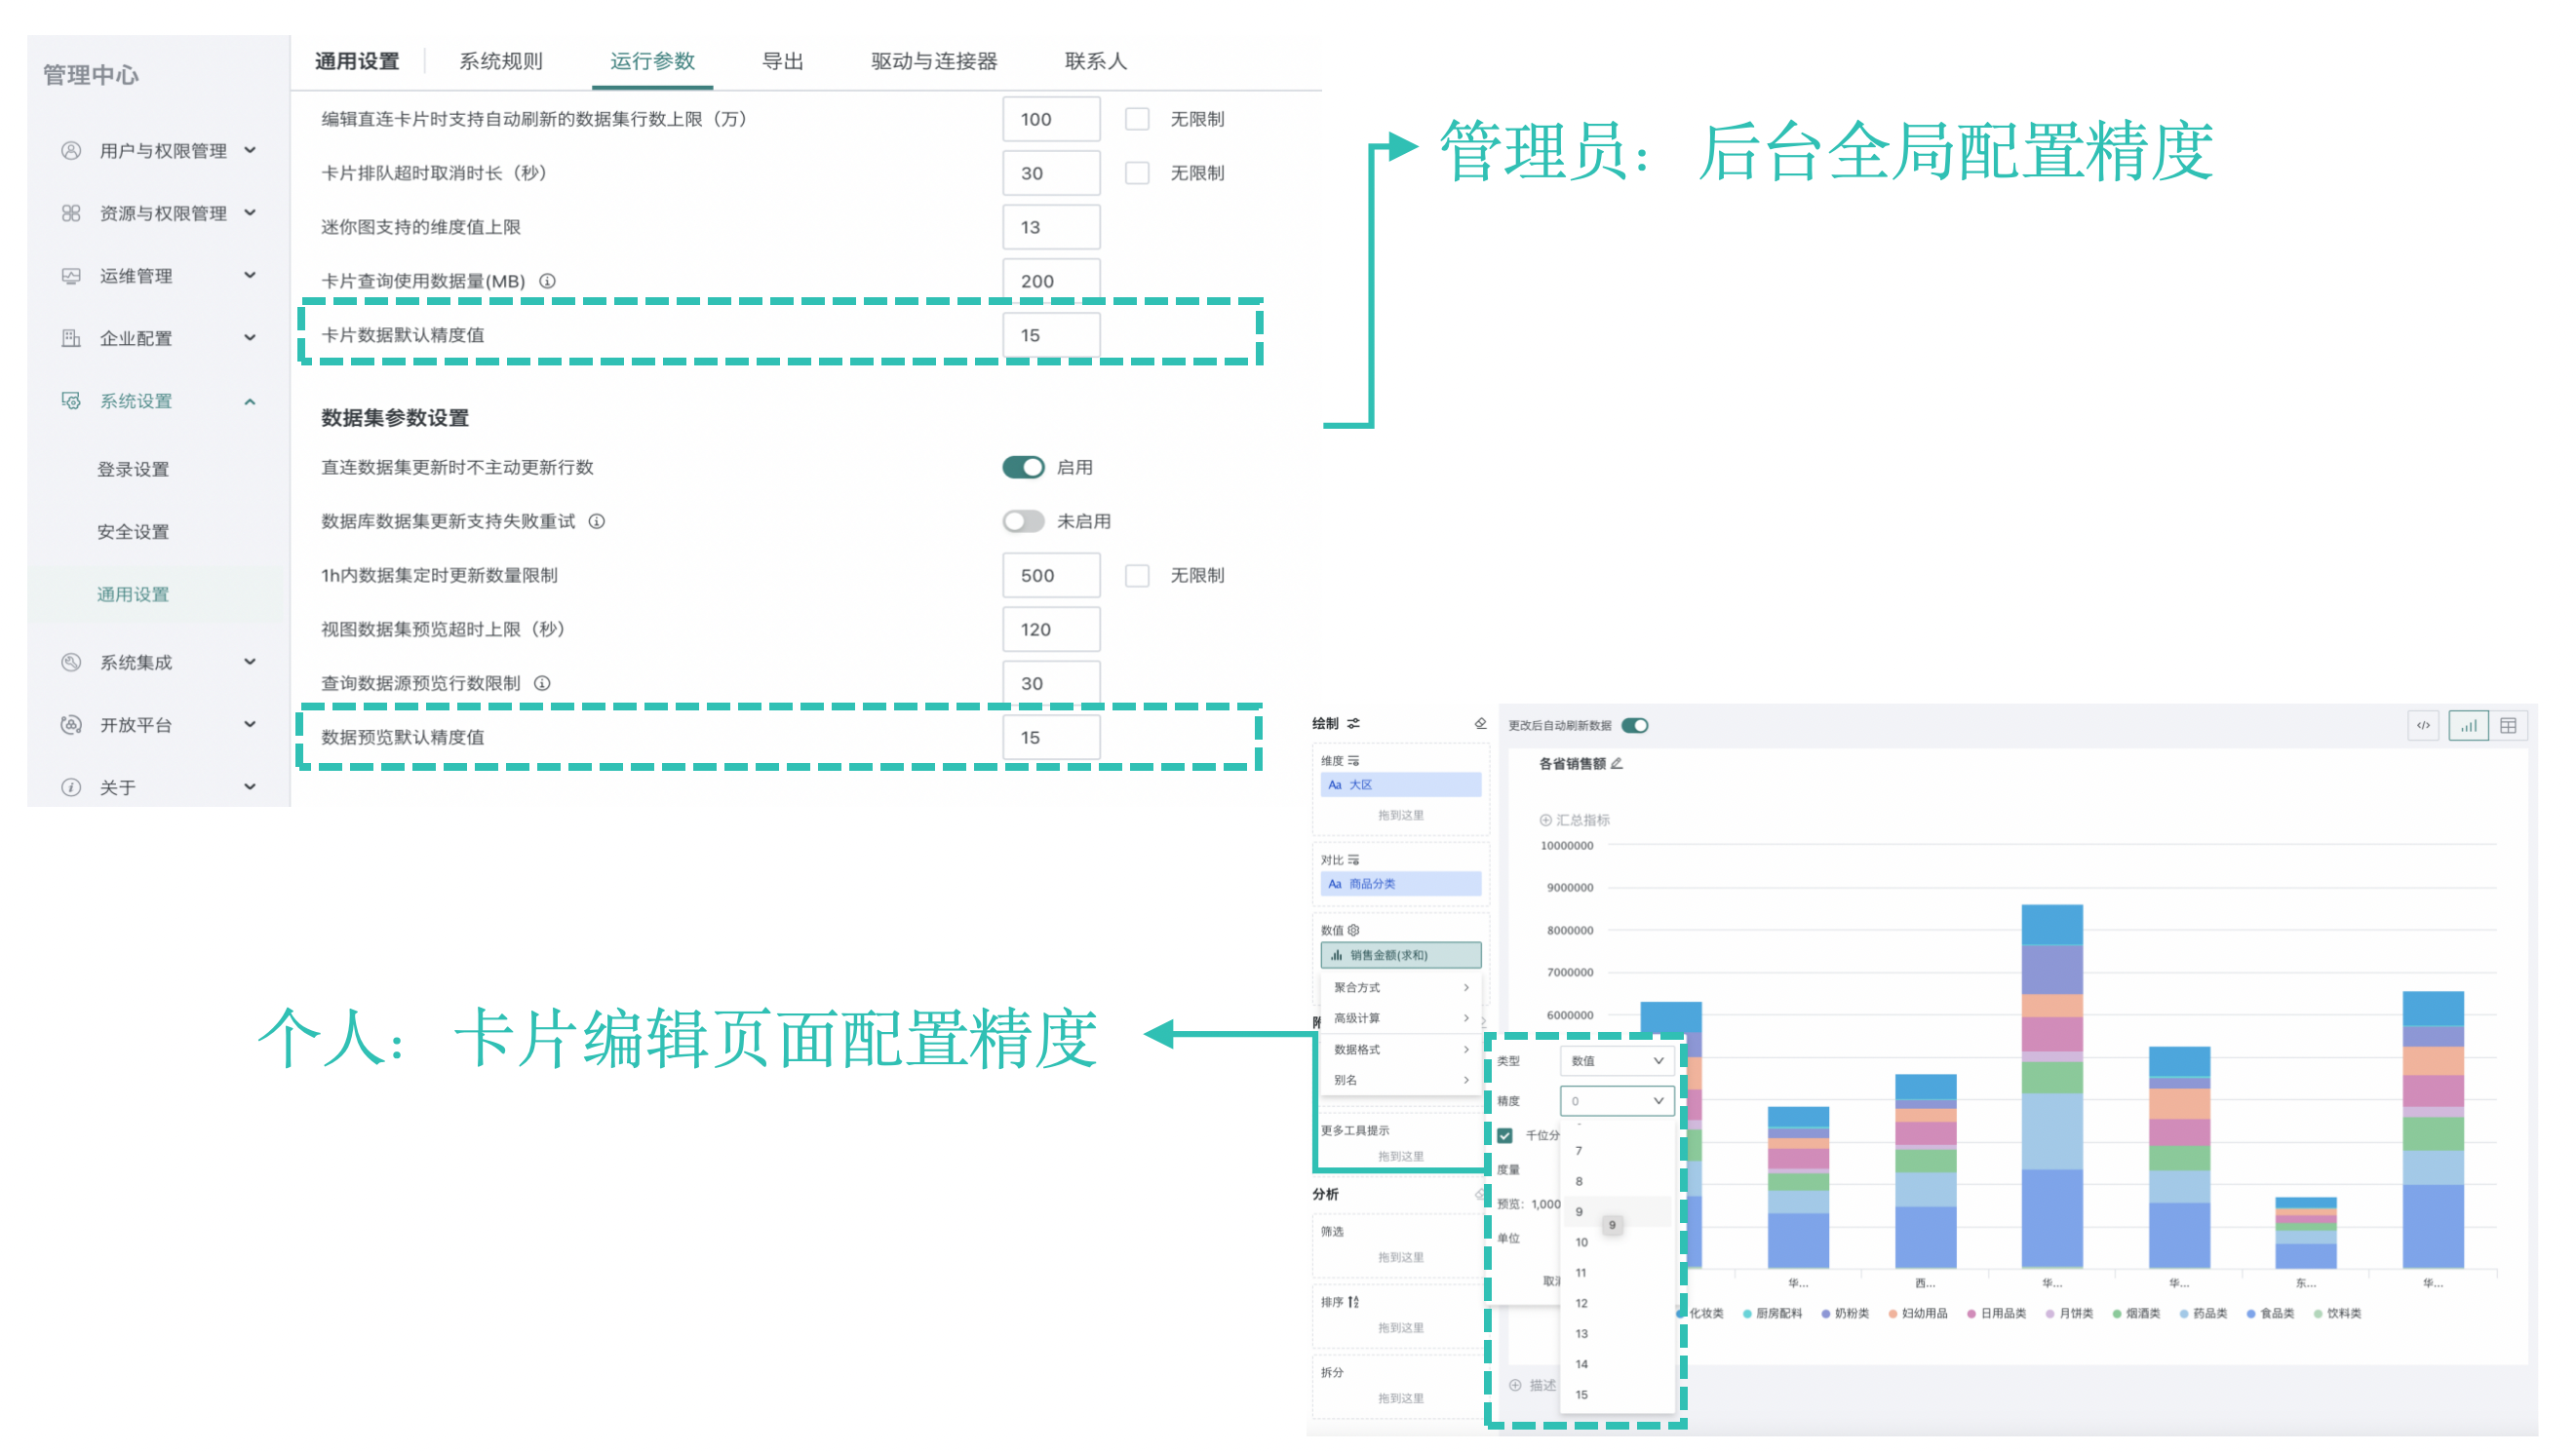This screenshot has height=1452, width=2576.
Task: Click info icon beside 数据库数据集更新支持失败重试
Action: click(x=596, y=520)
